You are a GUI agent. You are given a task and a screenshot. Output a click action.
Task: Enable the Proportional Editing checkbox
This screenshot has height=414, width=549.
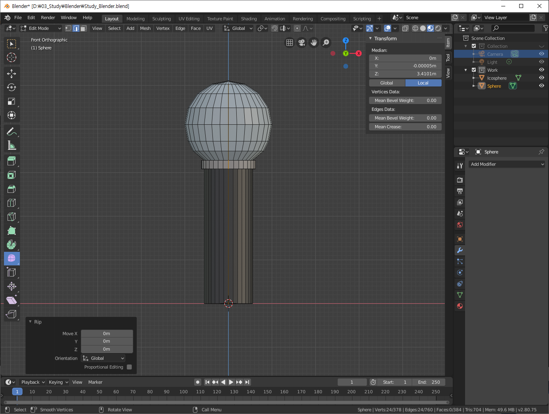129,367
